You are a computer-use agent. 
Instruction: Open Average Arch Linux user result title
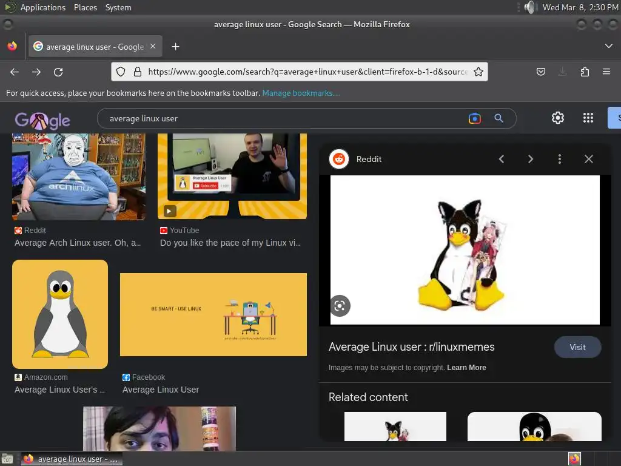[x=78, y=243]
